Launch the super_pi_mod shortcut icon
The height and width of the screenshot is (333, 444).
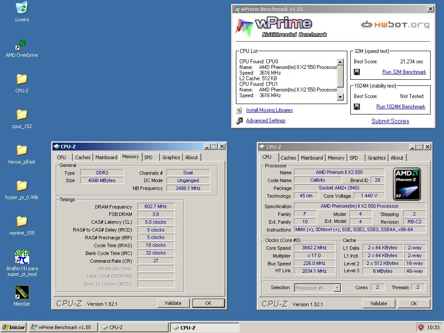(22, 257)
